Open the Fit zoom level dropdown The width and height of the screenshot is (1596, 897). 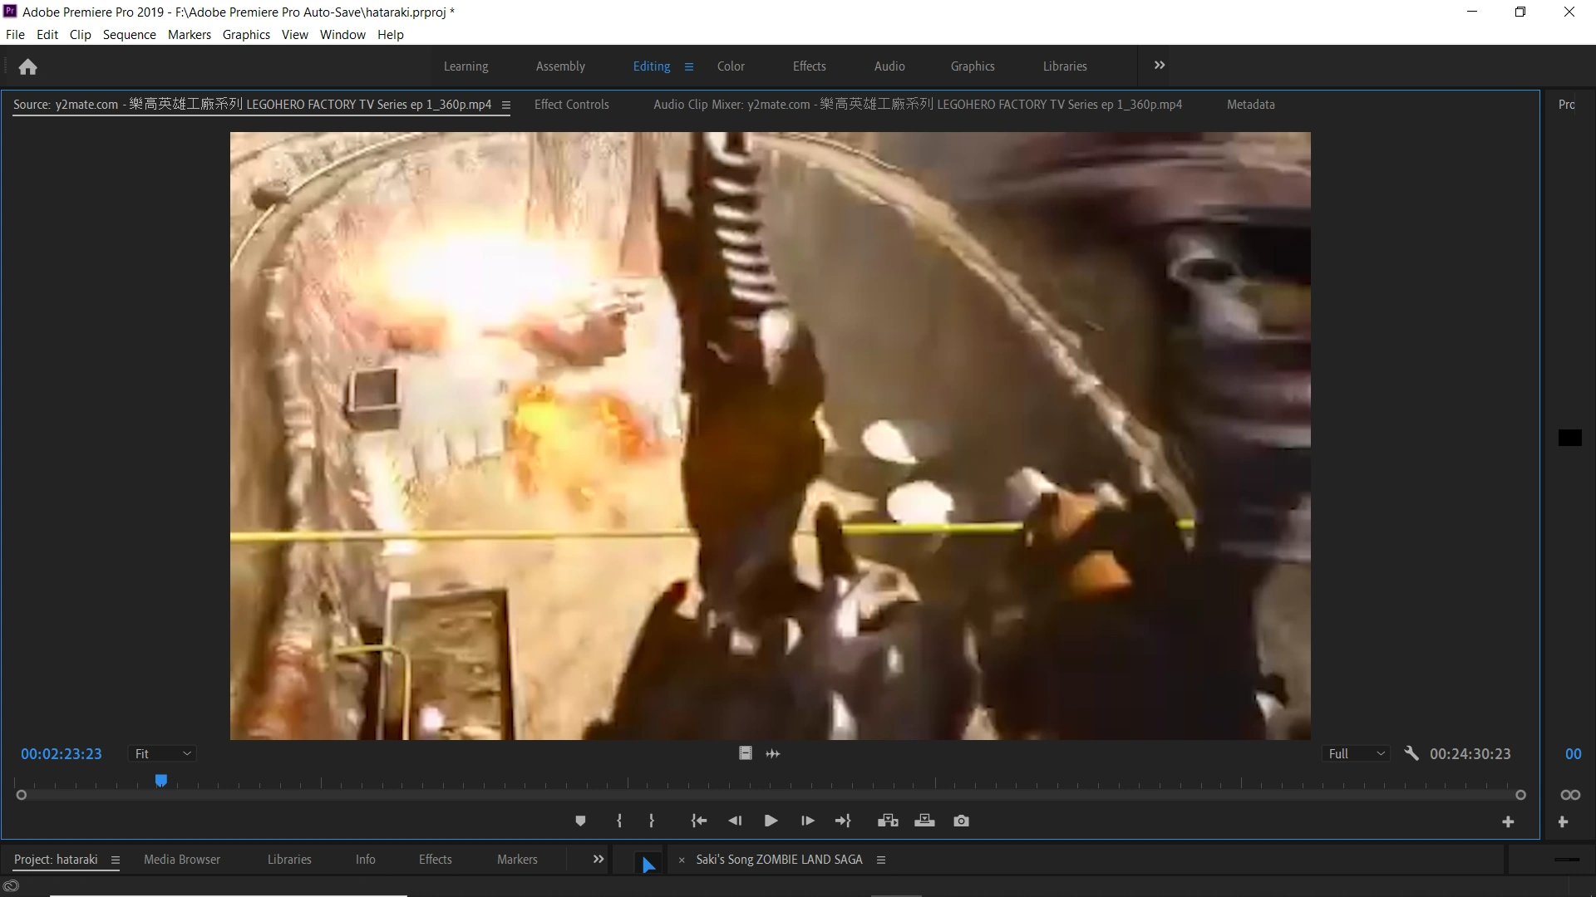(x=163, y=753)
